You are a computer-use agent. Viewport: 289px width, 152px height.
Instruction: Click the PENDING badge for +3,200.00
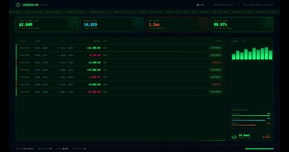[x=217, y=62]
